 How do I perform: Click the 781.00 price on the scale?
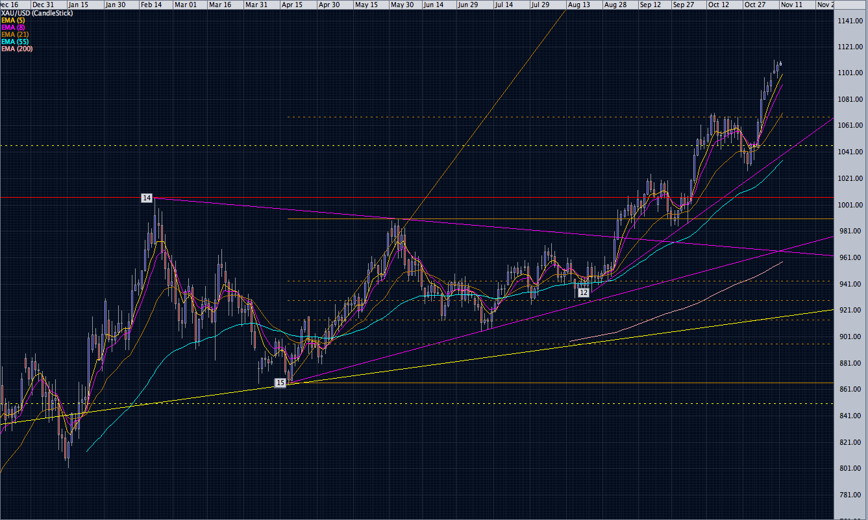[x=852, y=495]
